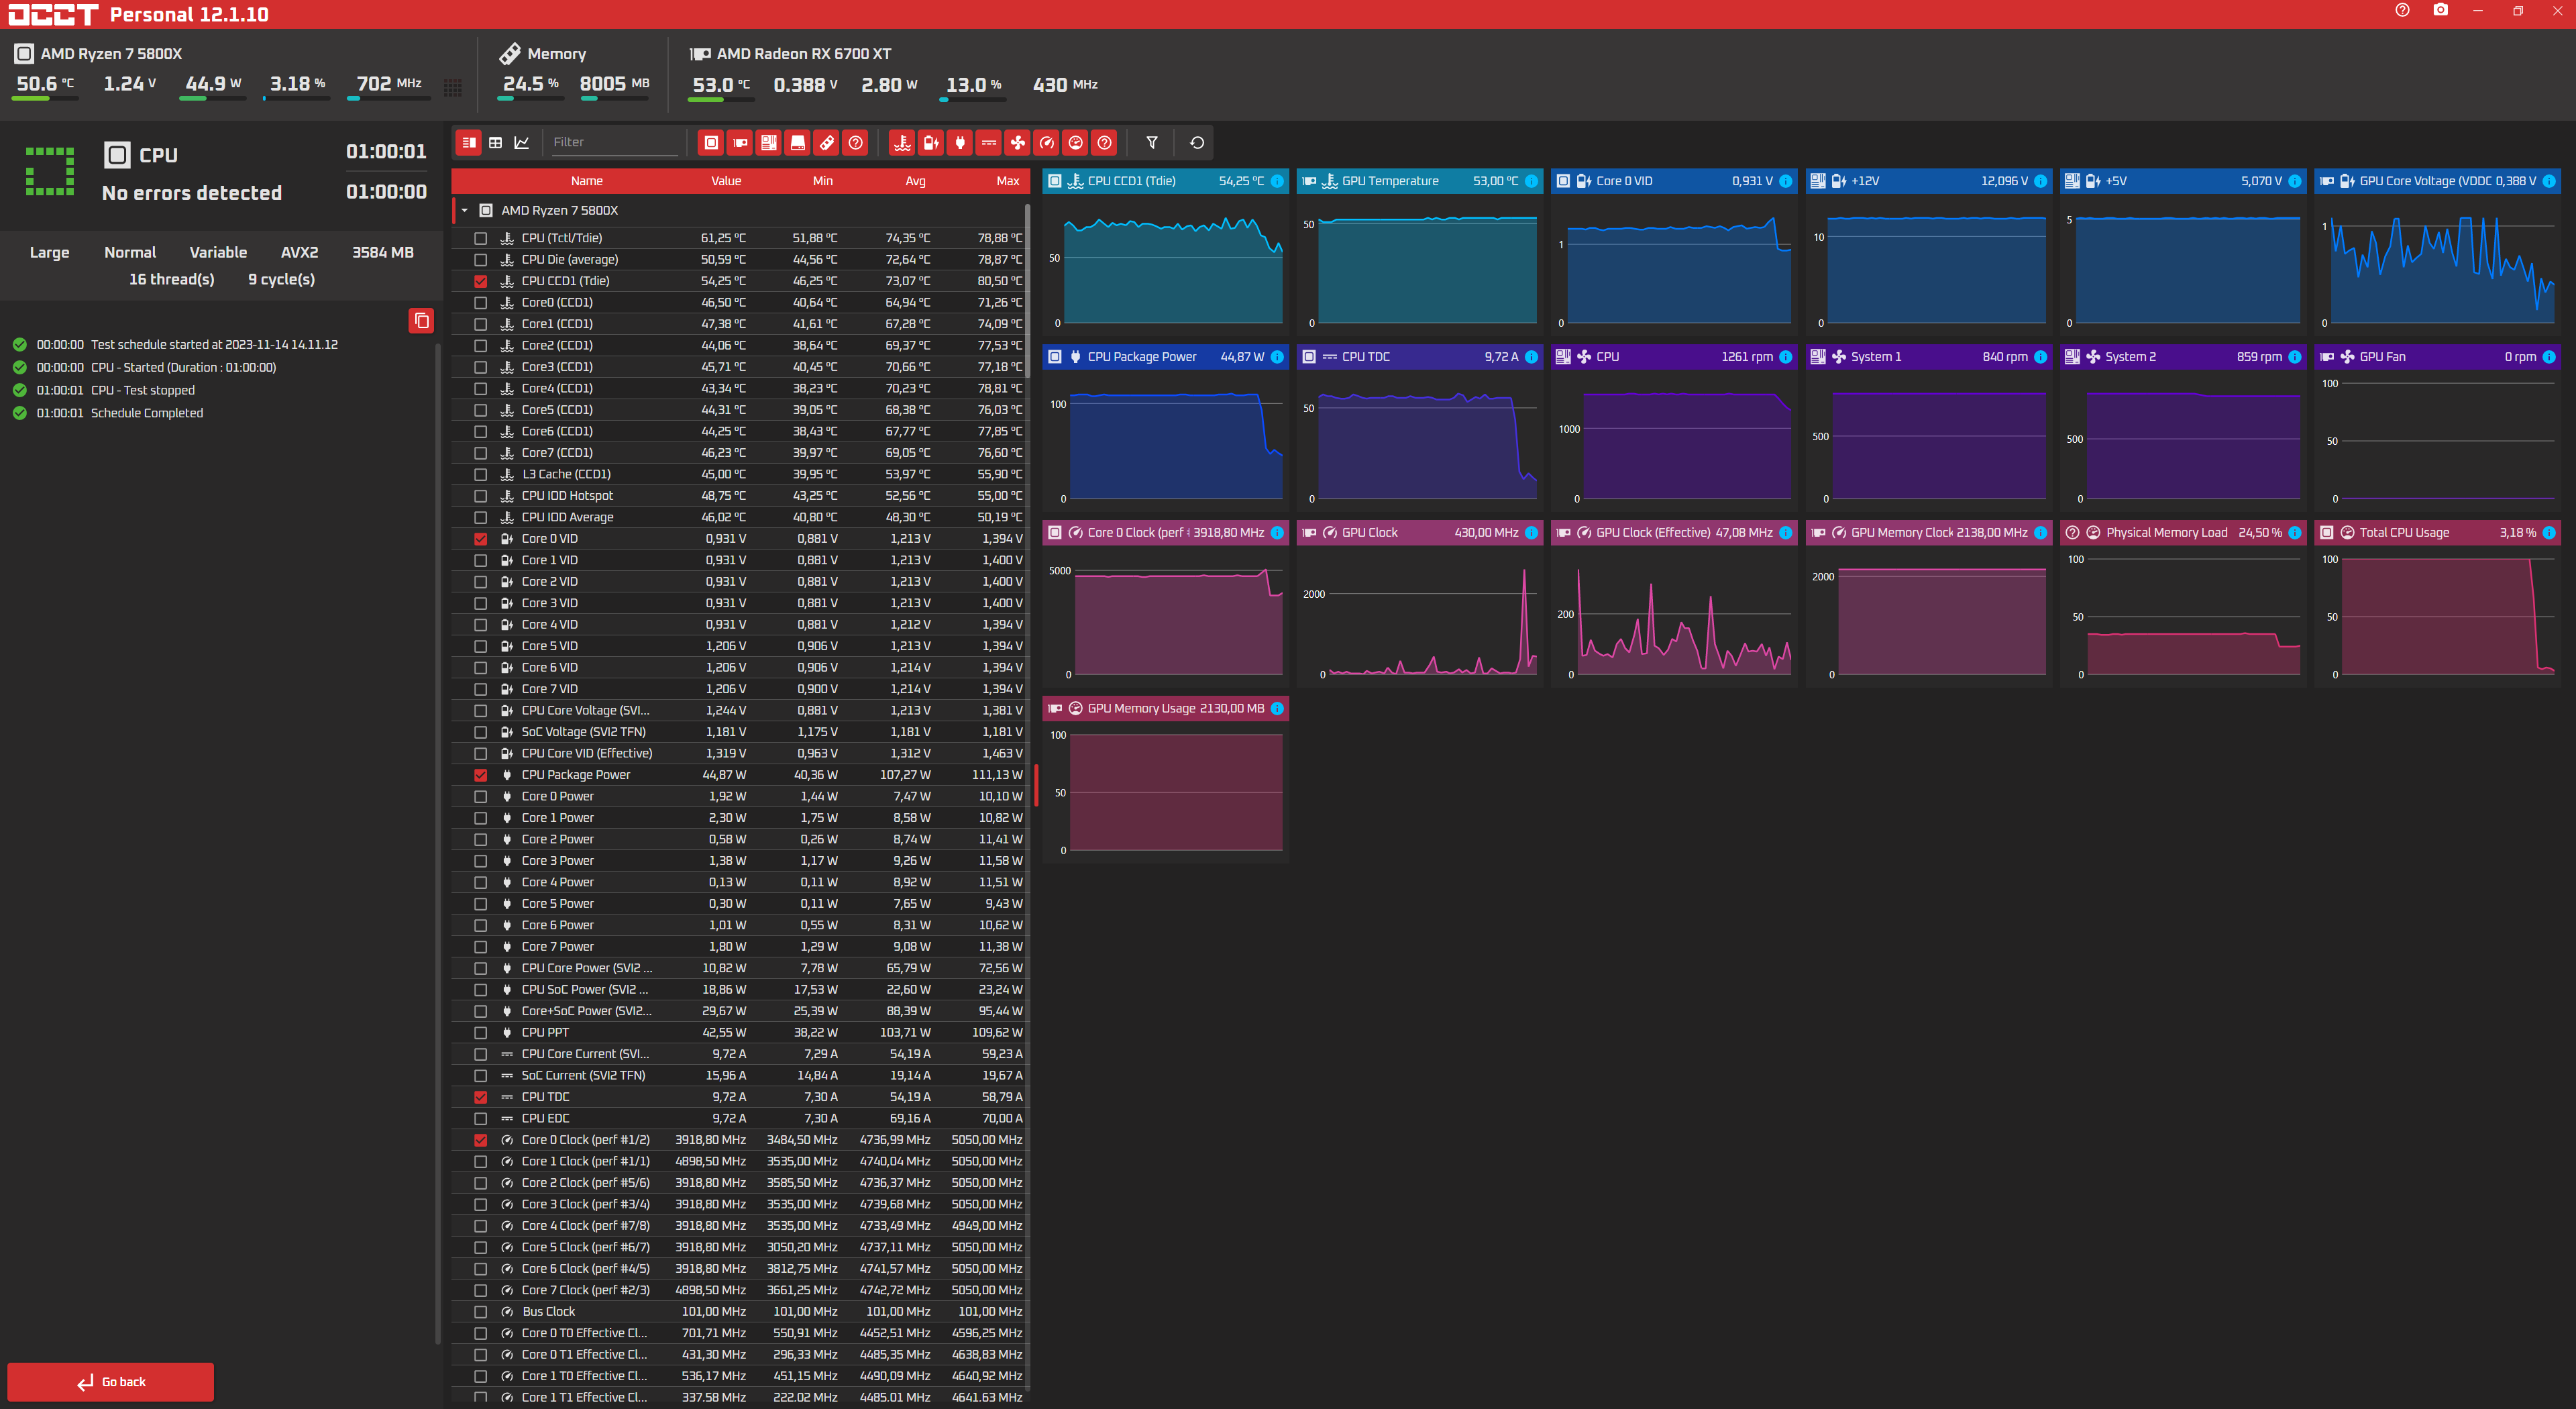The width and height of the screenshot is (2576, 1409).
Task: Select the 'CPU IOD Hotspot' row name
Action: 567,496
